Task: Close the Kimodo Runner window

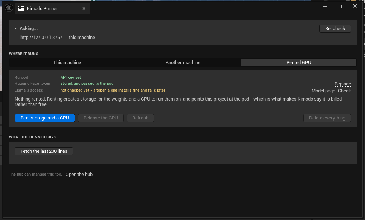Action: [x=355, y=6]
